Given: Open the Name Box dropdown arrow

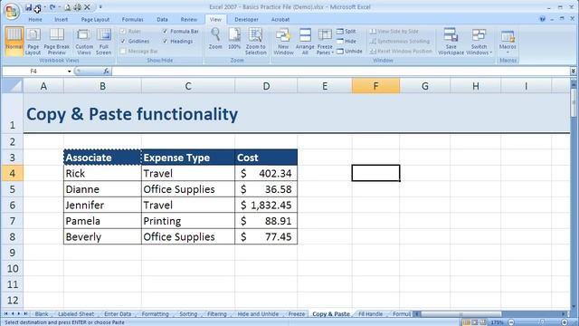Looking at the screenshot, I should [69, 71].
